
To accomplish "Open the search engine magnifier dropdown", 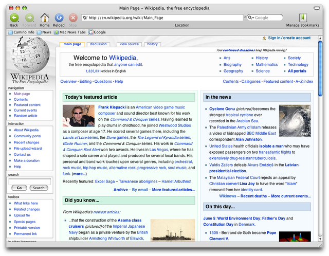I will coord(251,17).
